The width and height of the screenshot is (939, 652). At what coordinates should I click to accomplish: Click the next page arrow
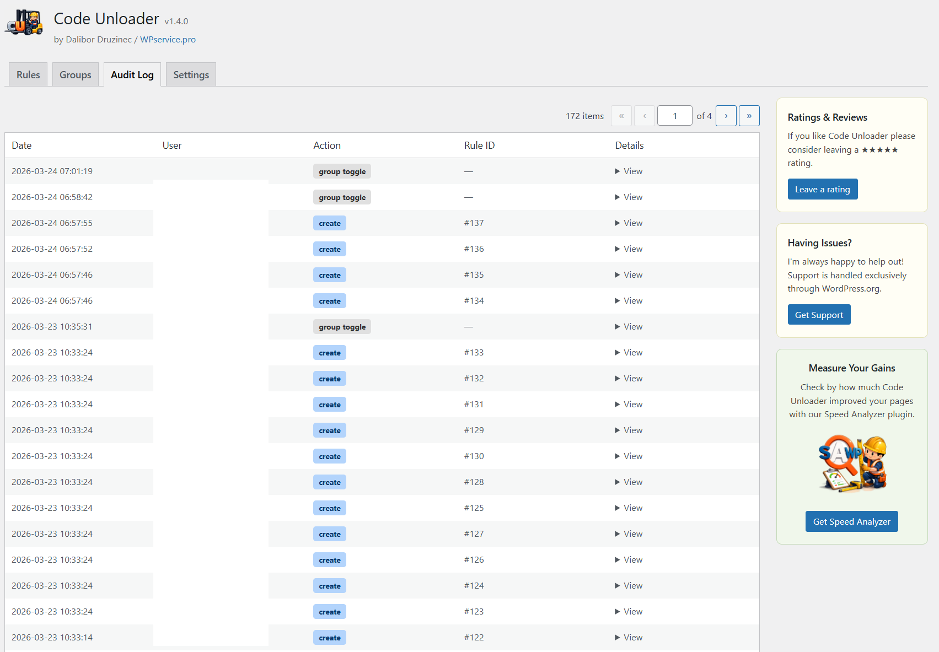click(x=726, y=116)
